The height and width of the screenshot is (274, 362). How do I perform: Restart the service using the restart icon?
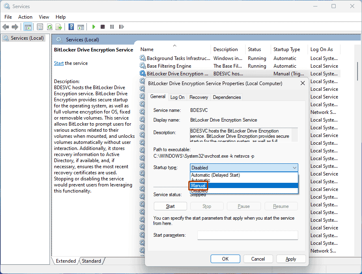pos(121,27)
